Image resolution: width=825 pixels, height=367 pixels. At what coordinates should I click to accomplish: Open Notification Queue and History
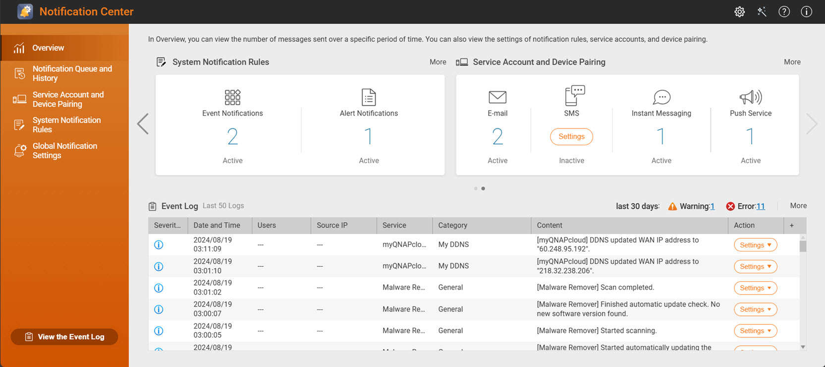coord(64,73)
